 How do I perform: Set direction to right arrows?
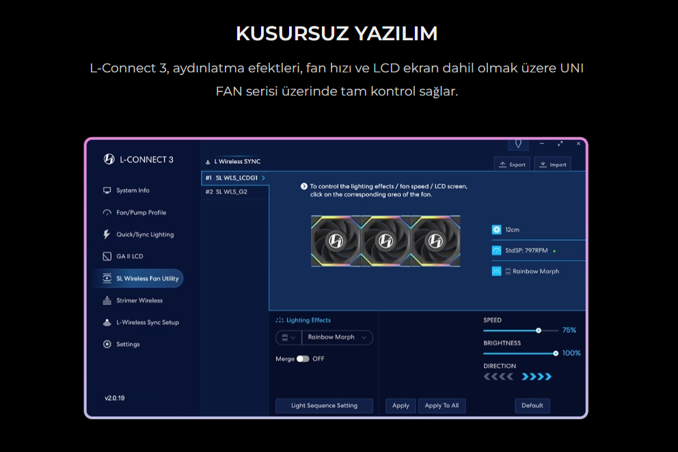pos(537,377)
